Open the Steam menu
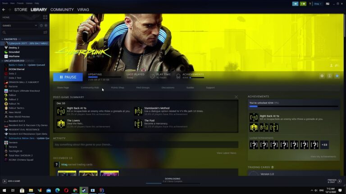 point(5,3)
